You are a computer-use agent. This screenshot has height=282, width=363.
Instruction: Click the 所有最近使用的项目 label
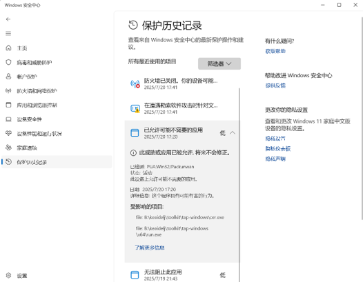[x=152, y=61]
